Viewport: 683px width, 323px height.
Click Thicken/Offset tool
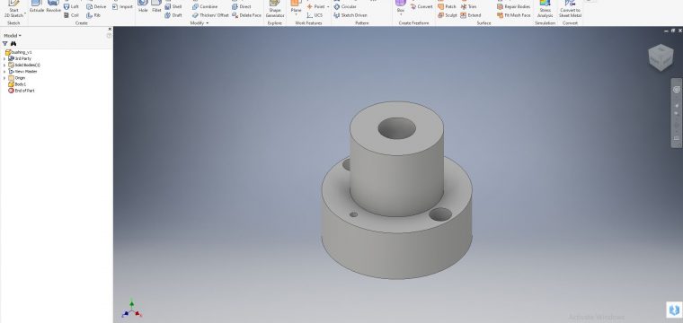(x=210, y=14)
